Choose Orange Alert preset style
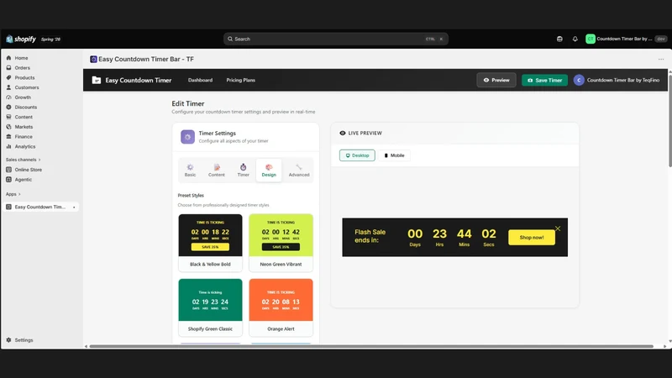 281,307
